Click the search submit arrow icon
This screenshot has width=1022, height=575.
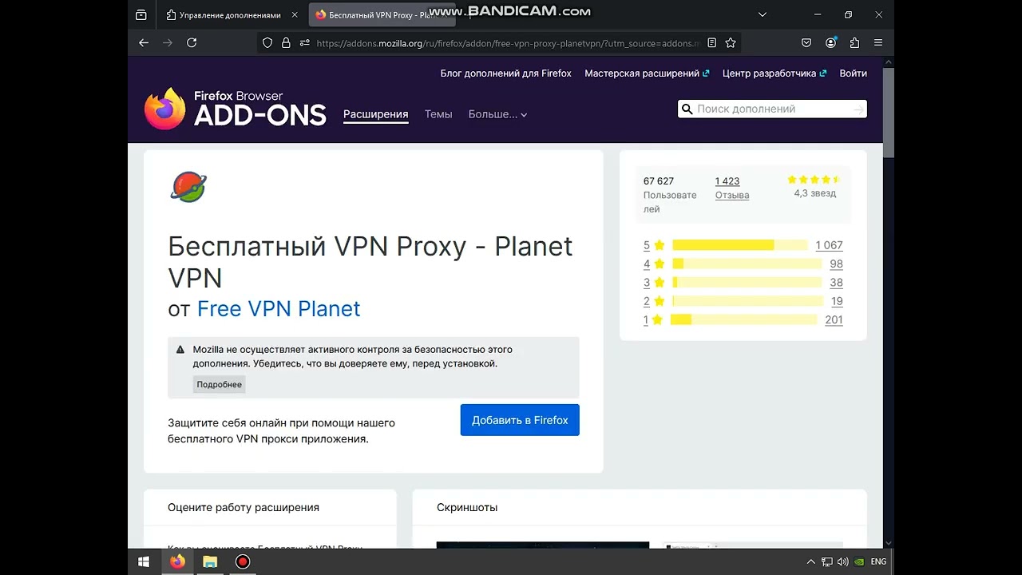(858, 109)
